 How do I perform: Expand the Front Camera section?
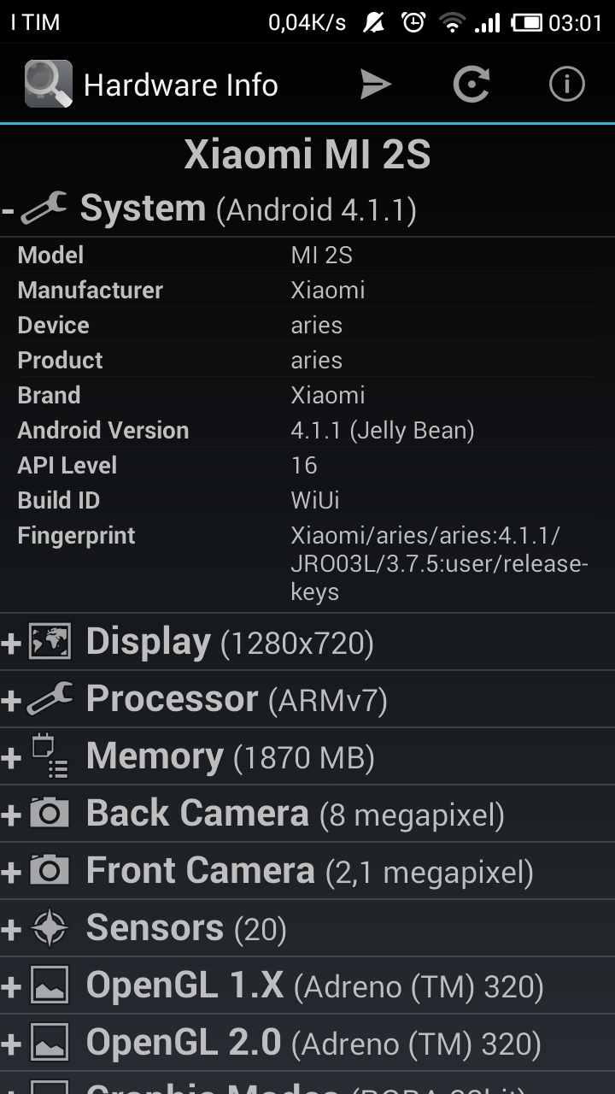click(x=307, y=871)
